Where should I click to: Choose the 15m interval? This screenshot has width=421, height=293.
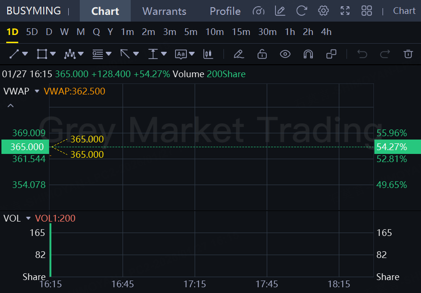coord(241,32)
